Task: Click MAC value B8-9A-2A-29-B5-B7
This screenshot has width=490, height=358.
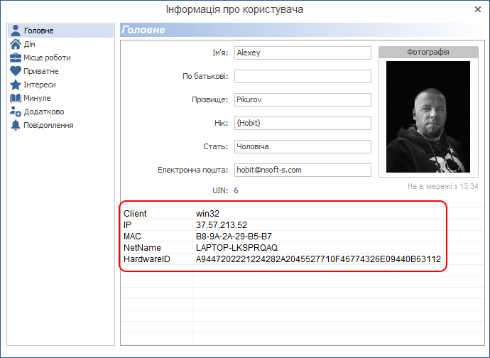Action: pyautogui.click(x=234, y=237)
